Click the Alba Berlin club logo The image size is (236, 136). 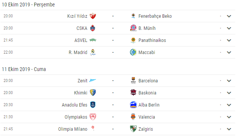133,105
